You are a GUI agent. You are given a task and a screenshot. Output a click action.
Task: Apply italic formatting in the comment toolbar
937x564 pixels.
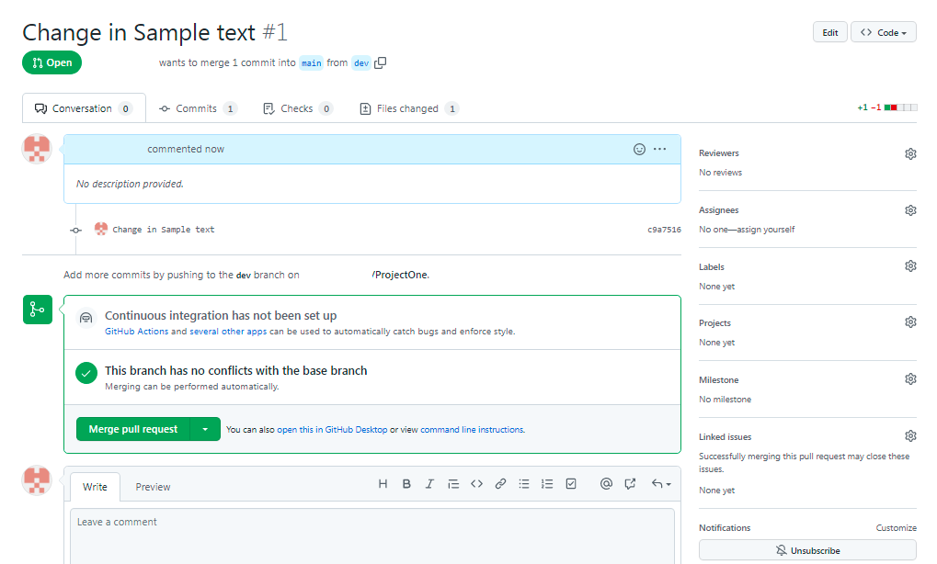(x=429, y=483)
